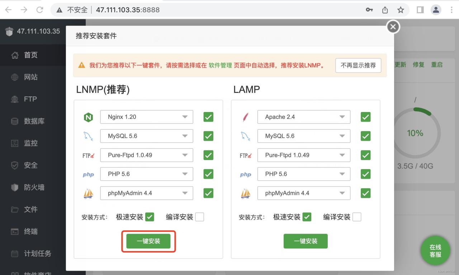Open LNMP Pure-Ftpd 1.0.49 dropdown

click(147, 155)
